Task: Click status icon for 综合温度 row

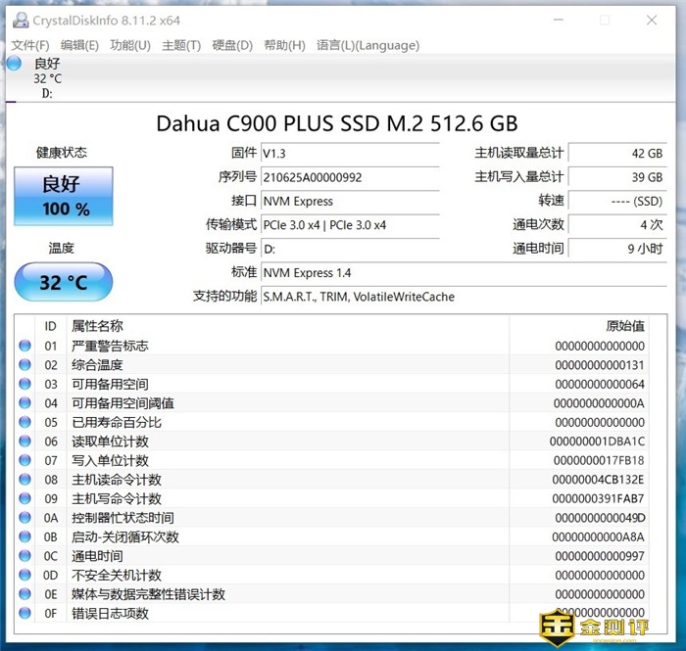Action: (24, 365)
